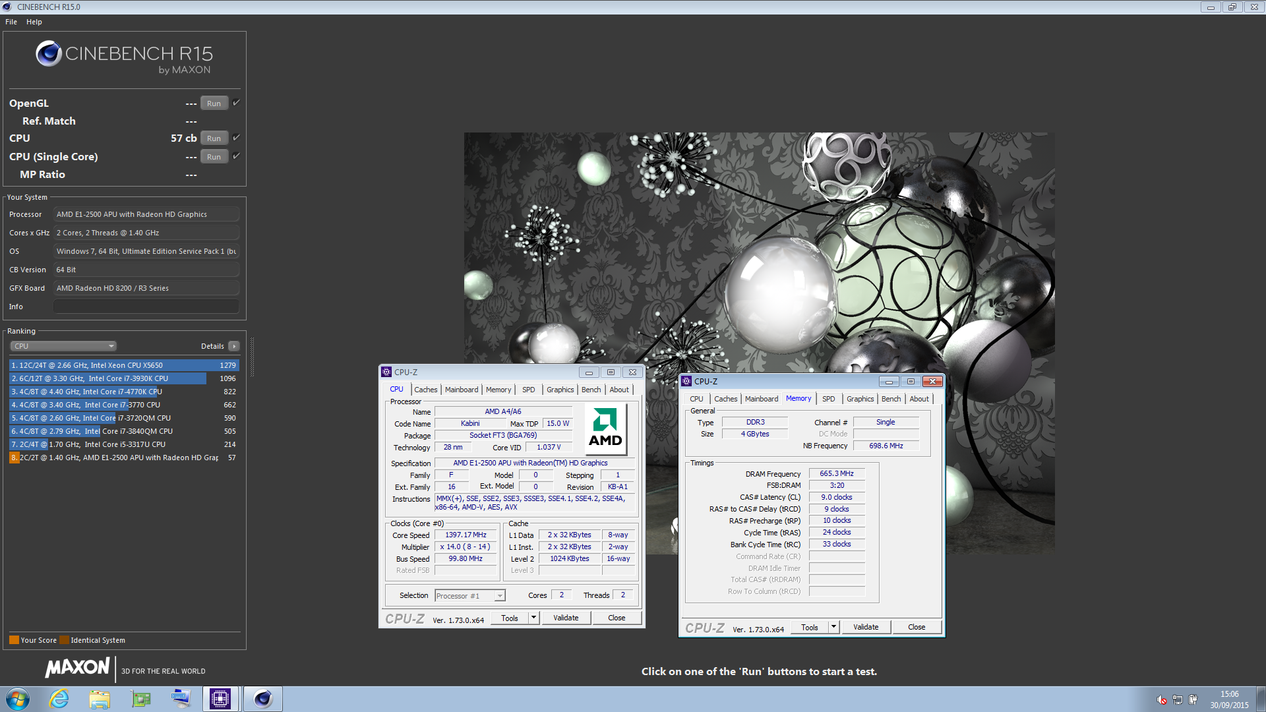Click the Info input field
The width and height of the screenshot is (1266, 712).
point(146,307)
